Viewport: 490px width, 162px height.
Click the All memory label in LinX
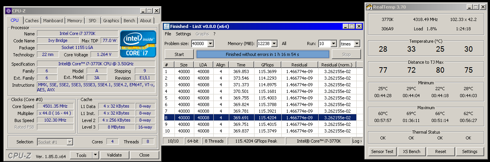pyautogui.click(x=284, y=44)
